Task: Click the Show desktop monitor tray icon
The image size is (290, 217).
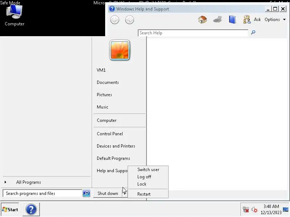Action: [286, 209]
